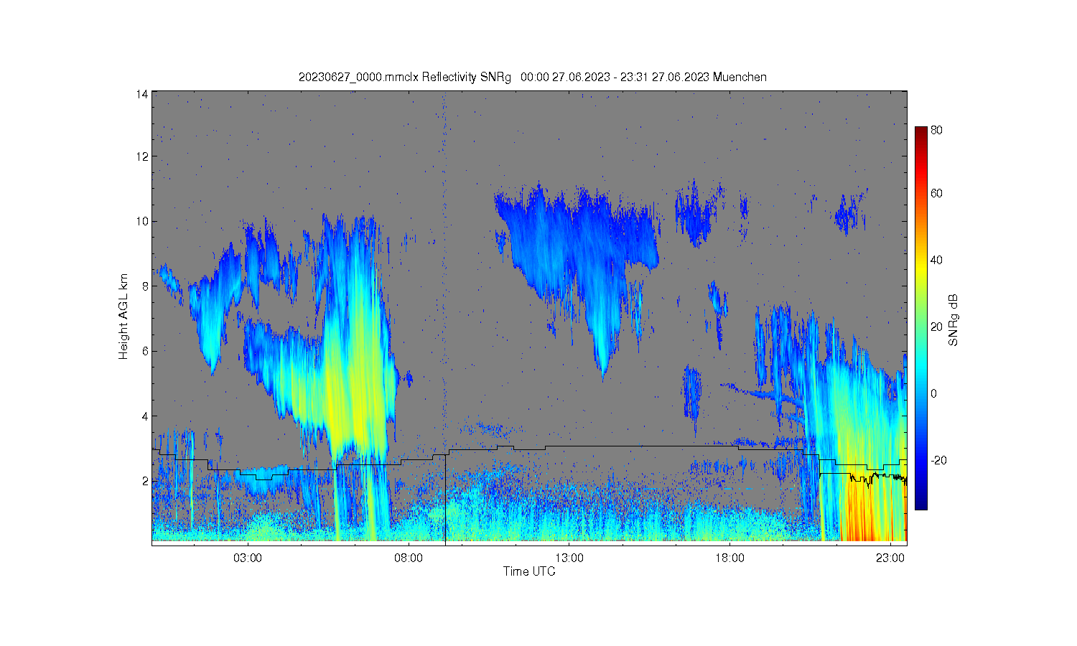Click the colorbar value 20
The width and height of the screenshot is (1077, 646).
coord(936,327)
